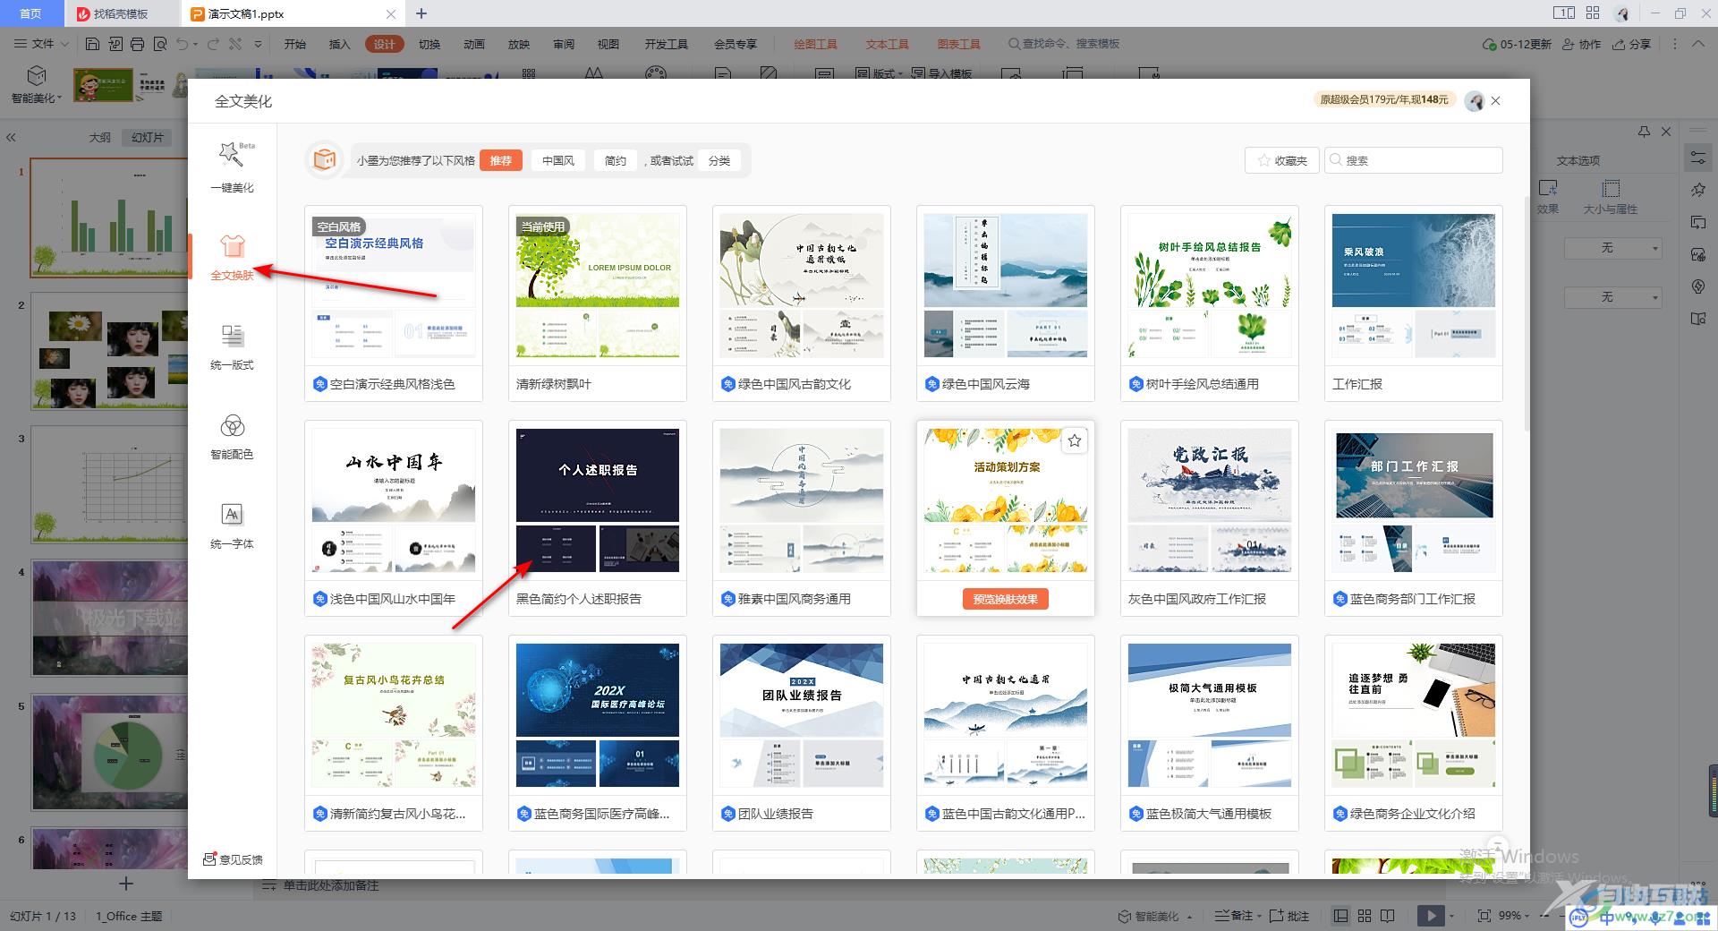Choose the 清新绿树飘叶 template
The width and height of the screenshot is (1718, 931).
coord(598,303)
